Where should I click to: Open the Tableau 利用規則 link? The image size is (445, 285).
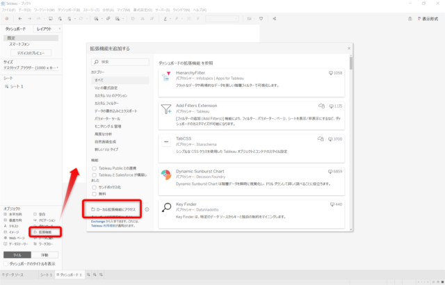pyautogui.click(x=103, y=226)
